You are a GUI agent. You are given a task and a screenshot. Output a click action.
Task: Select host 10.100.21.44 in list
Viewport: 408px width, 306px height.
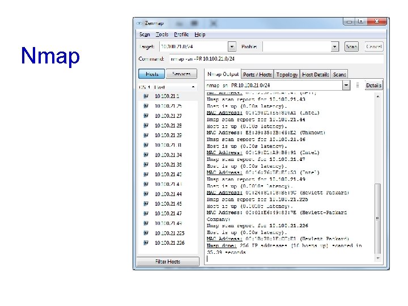(168, 194)
